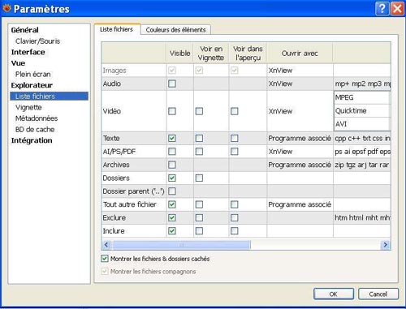
Task: Open BD de cache settings
Action: pyautogui.click(x=35, y=130)
